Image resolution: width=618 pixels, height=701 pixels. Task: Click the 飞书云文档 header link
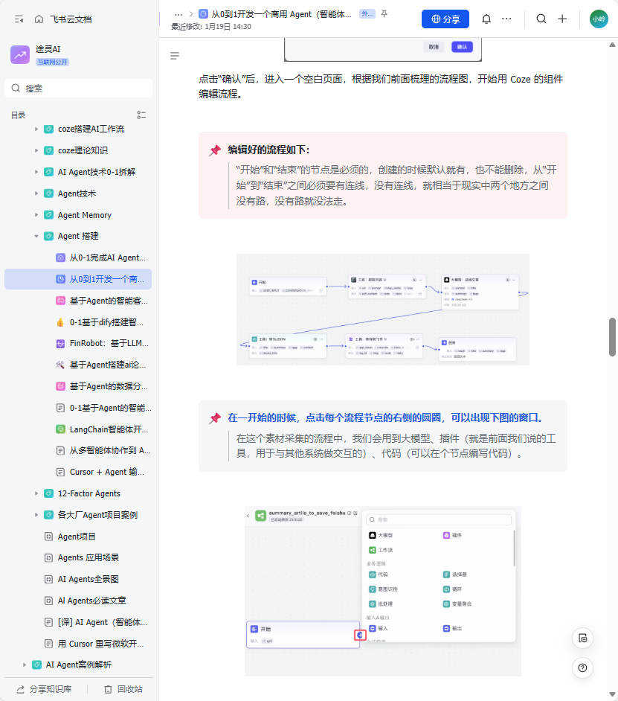coord(71,19)
